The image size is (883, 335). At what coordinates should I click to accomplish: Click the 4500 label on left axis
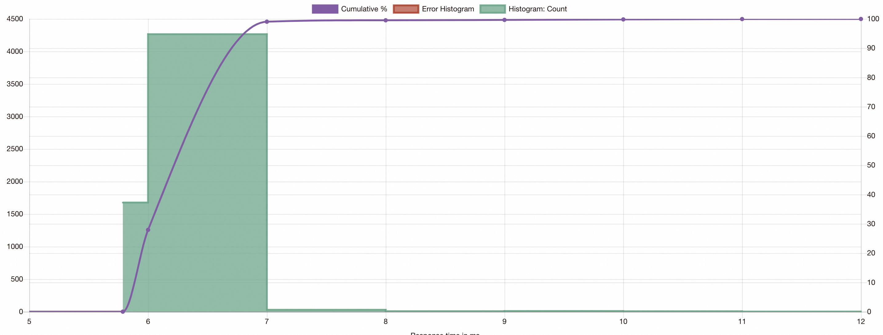pos(15,19)
